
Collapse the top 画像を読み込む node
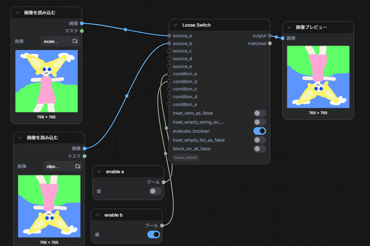(17, 12)
